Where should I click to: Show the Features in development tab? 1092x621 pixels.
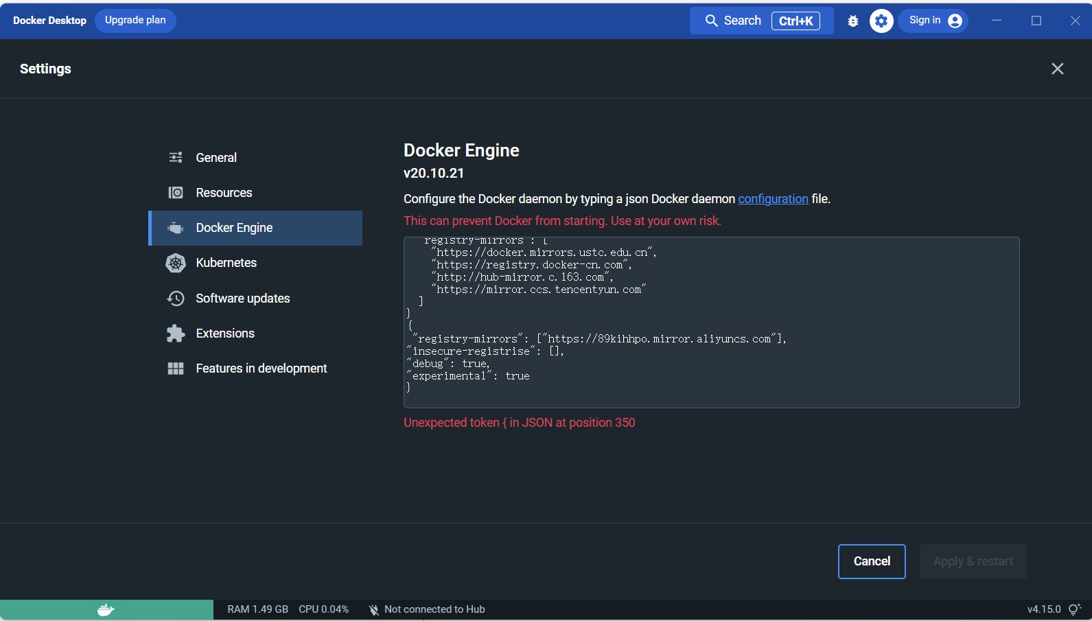click(x=255, y=368)
